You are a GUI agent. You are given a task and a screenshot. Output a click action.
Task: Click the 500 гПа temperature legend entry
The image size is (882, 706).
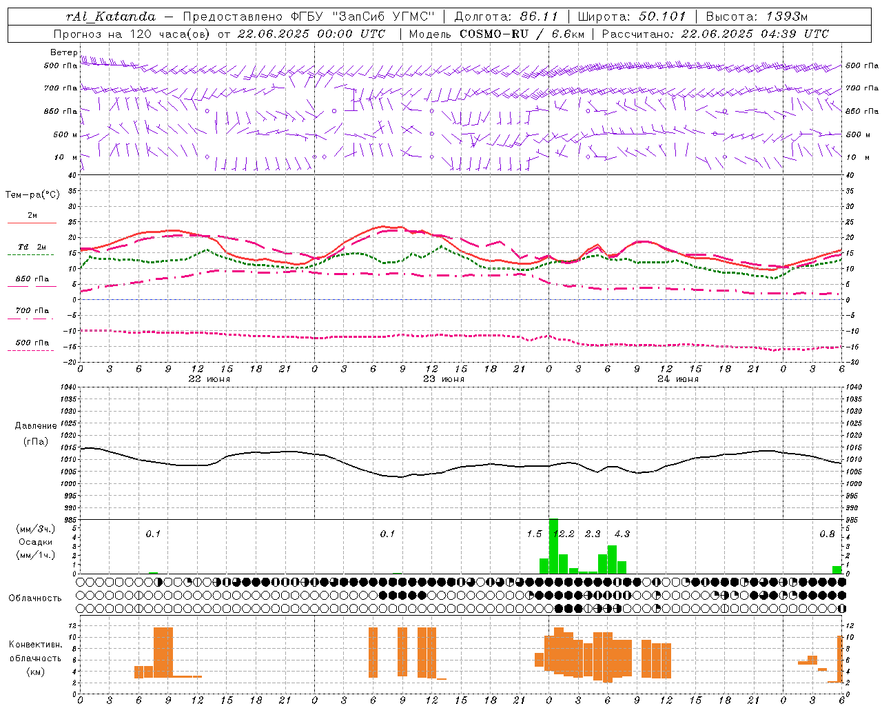point(32,343)
